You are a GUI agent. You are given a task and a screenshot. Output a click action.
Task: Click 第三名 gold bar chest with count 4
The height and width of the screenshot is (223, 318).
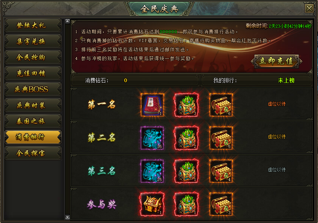[x=221, y=171]
